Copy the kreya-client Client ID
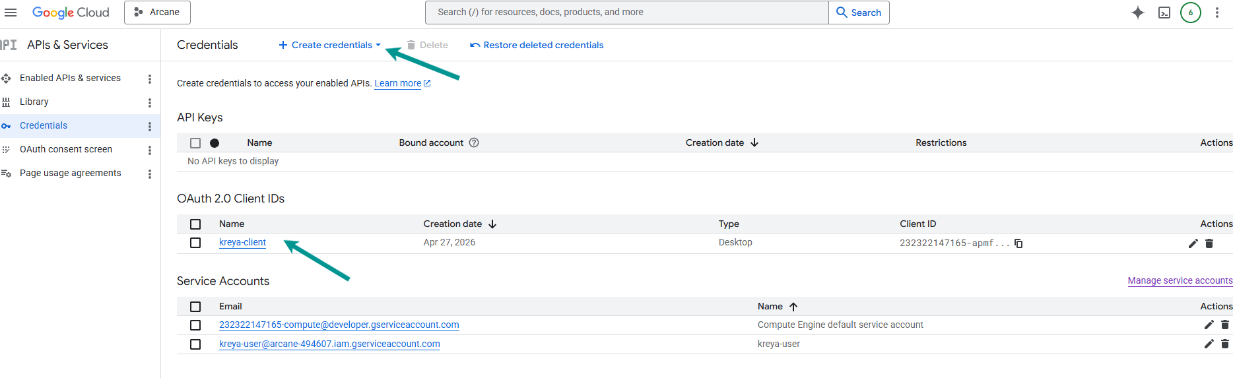Screen dimensions: 1233x378 tap(1018, 243)
